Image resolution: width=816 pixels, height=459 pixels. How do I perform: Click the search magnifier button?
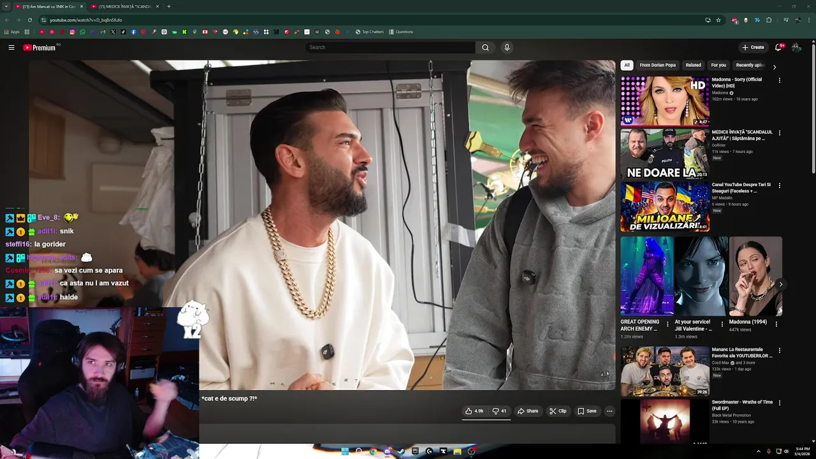tap(485, 47)
